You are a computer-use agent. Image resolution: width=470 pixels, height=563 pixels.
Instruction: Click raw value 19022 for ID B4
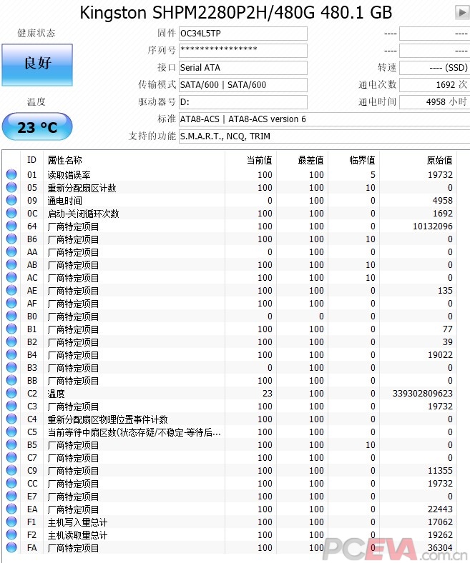(440, 355)
